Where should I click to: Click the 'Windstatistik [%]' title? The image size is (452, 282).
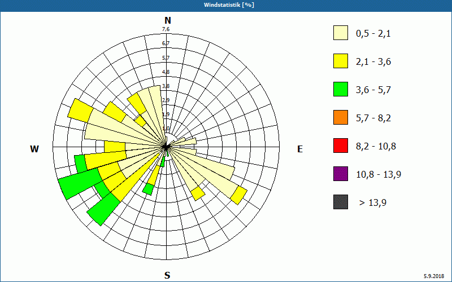(229, 5)
